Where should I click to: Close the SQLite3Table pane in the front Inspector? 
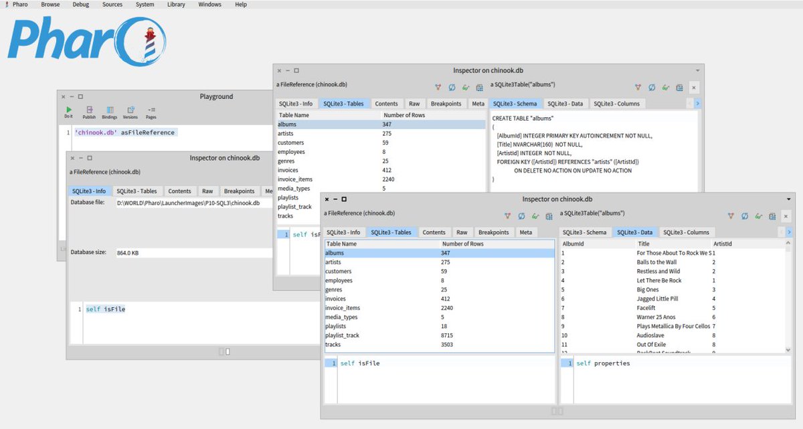click(x=788, y=216)
